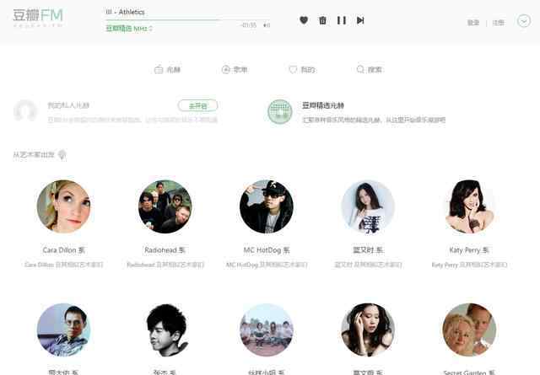The image size is (540, 375).
Task: Open the Katy Perry artist channel
Action: click(469, 206)
